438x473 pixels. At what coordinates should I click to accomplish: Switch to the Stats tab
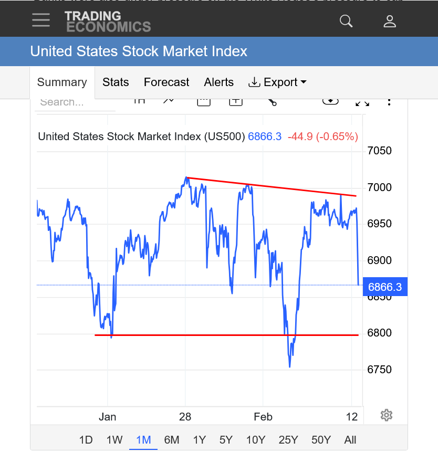point(116,82)
